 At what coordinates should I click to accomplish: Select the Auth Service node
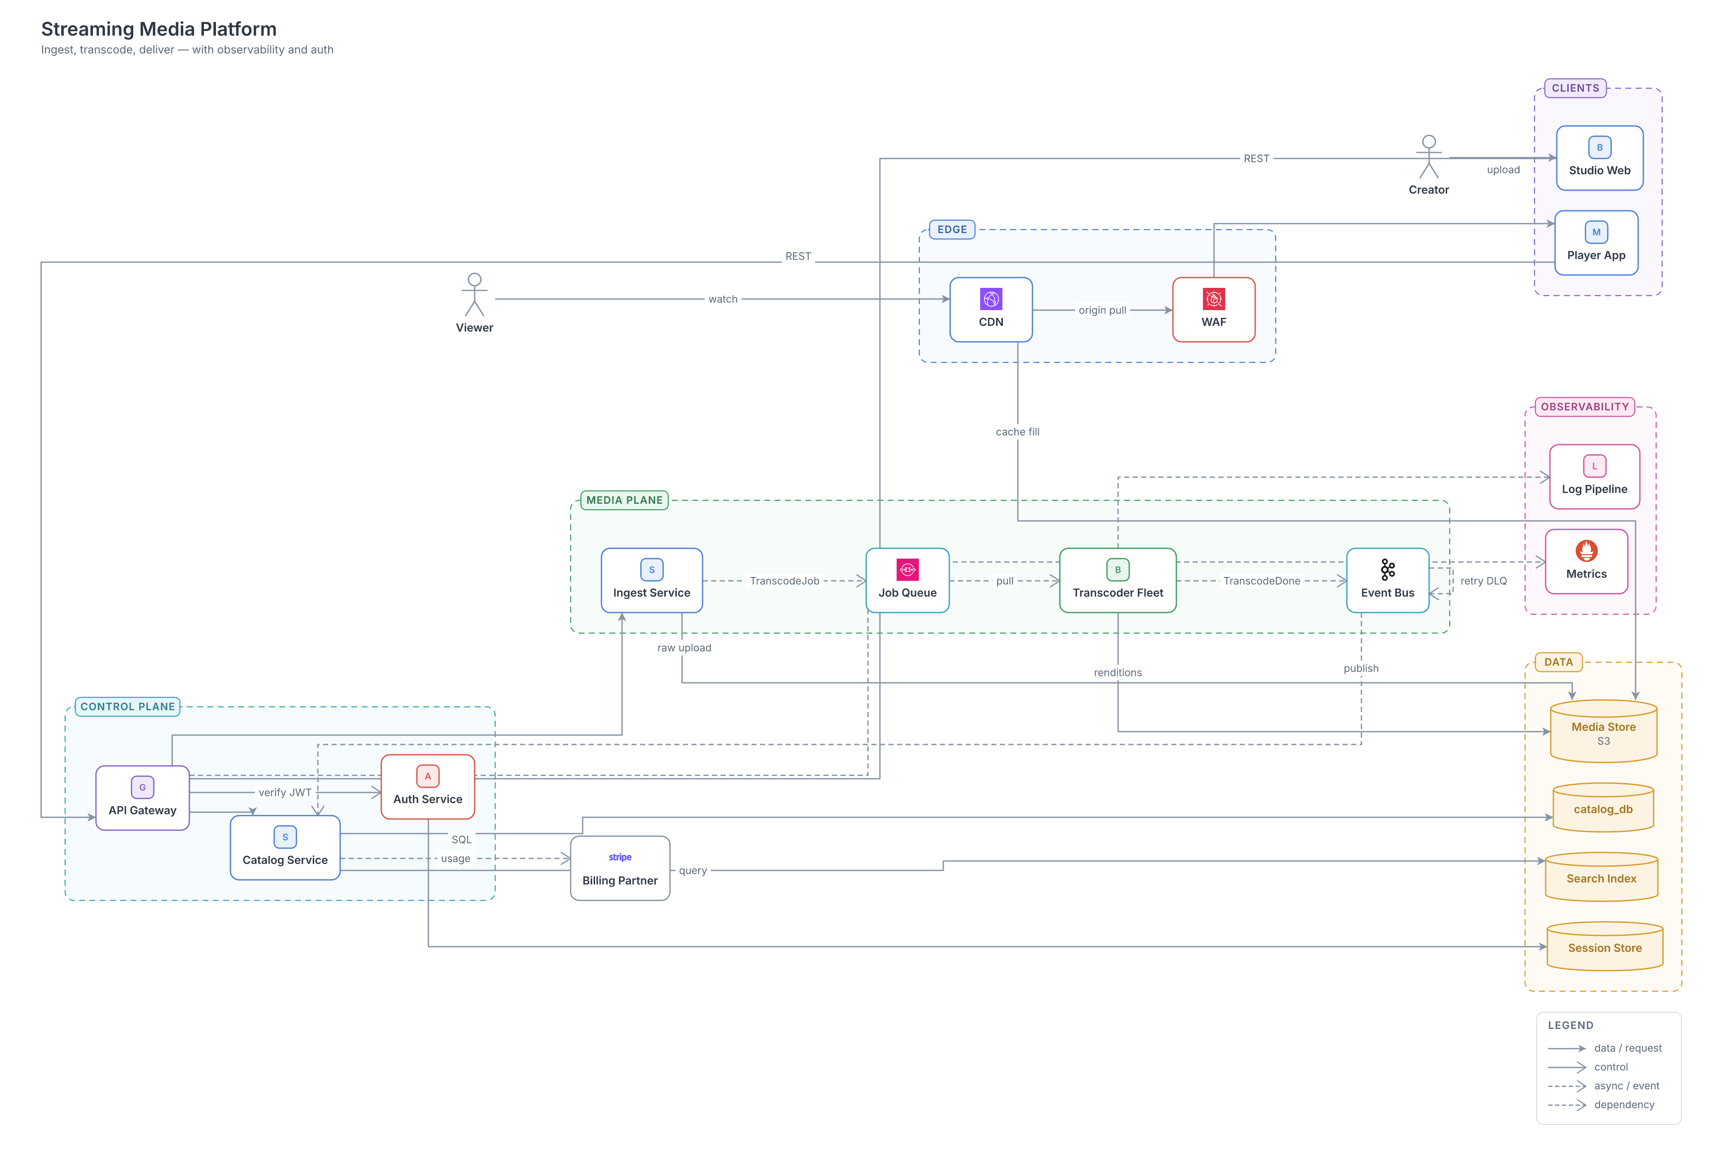(x=427, y=787)
